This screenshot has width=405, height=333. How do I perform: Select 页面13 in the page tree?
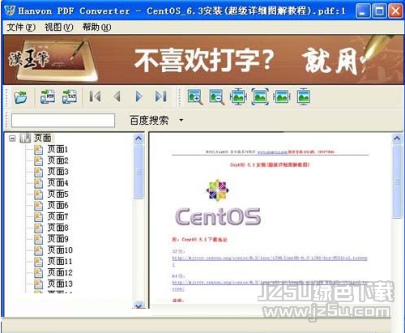[60, 284]
